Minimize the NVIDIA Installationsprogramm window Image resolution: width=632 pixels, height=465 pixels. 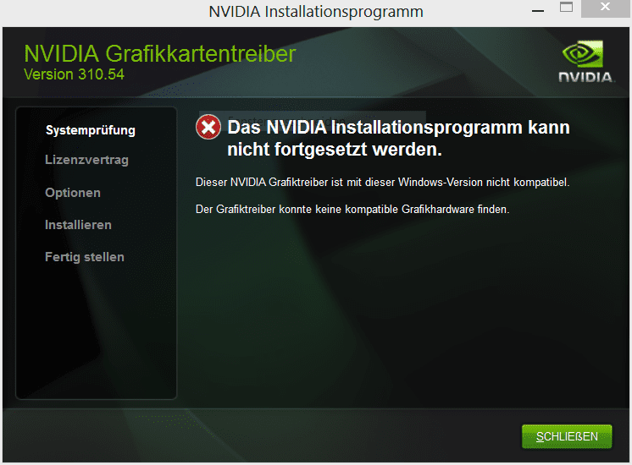538,11
